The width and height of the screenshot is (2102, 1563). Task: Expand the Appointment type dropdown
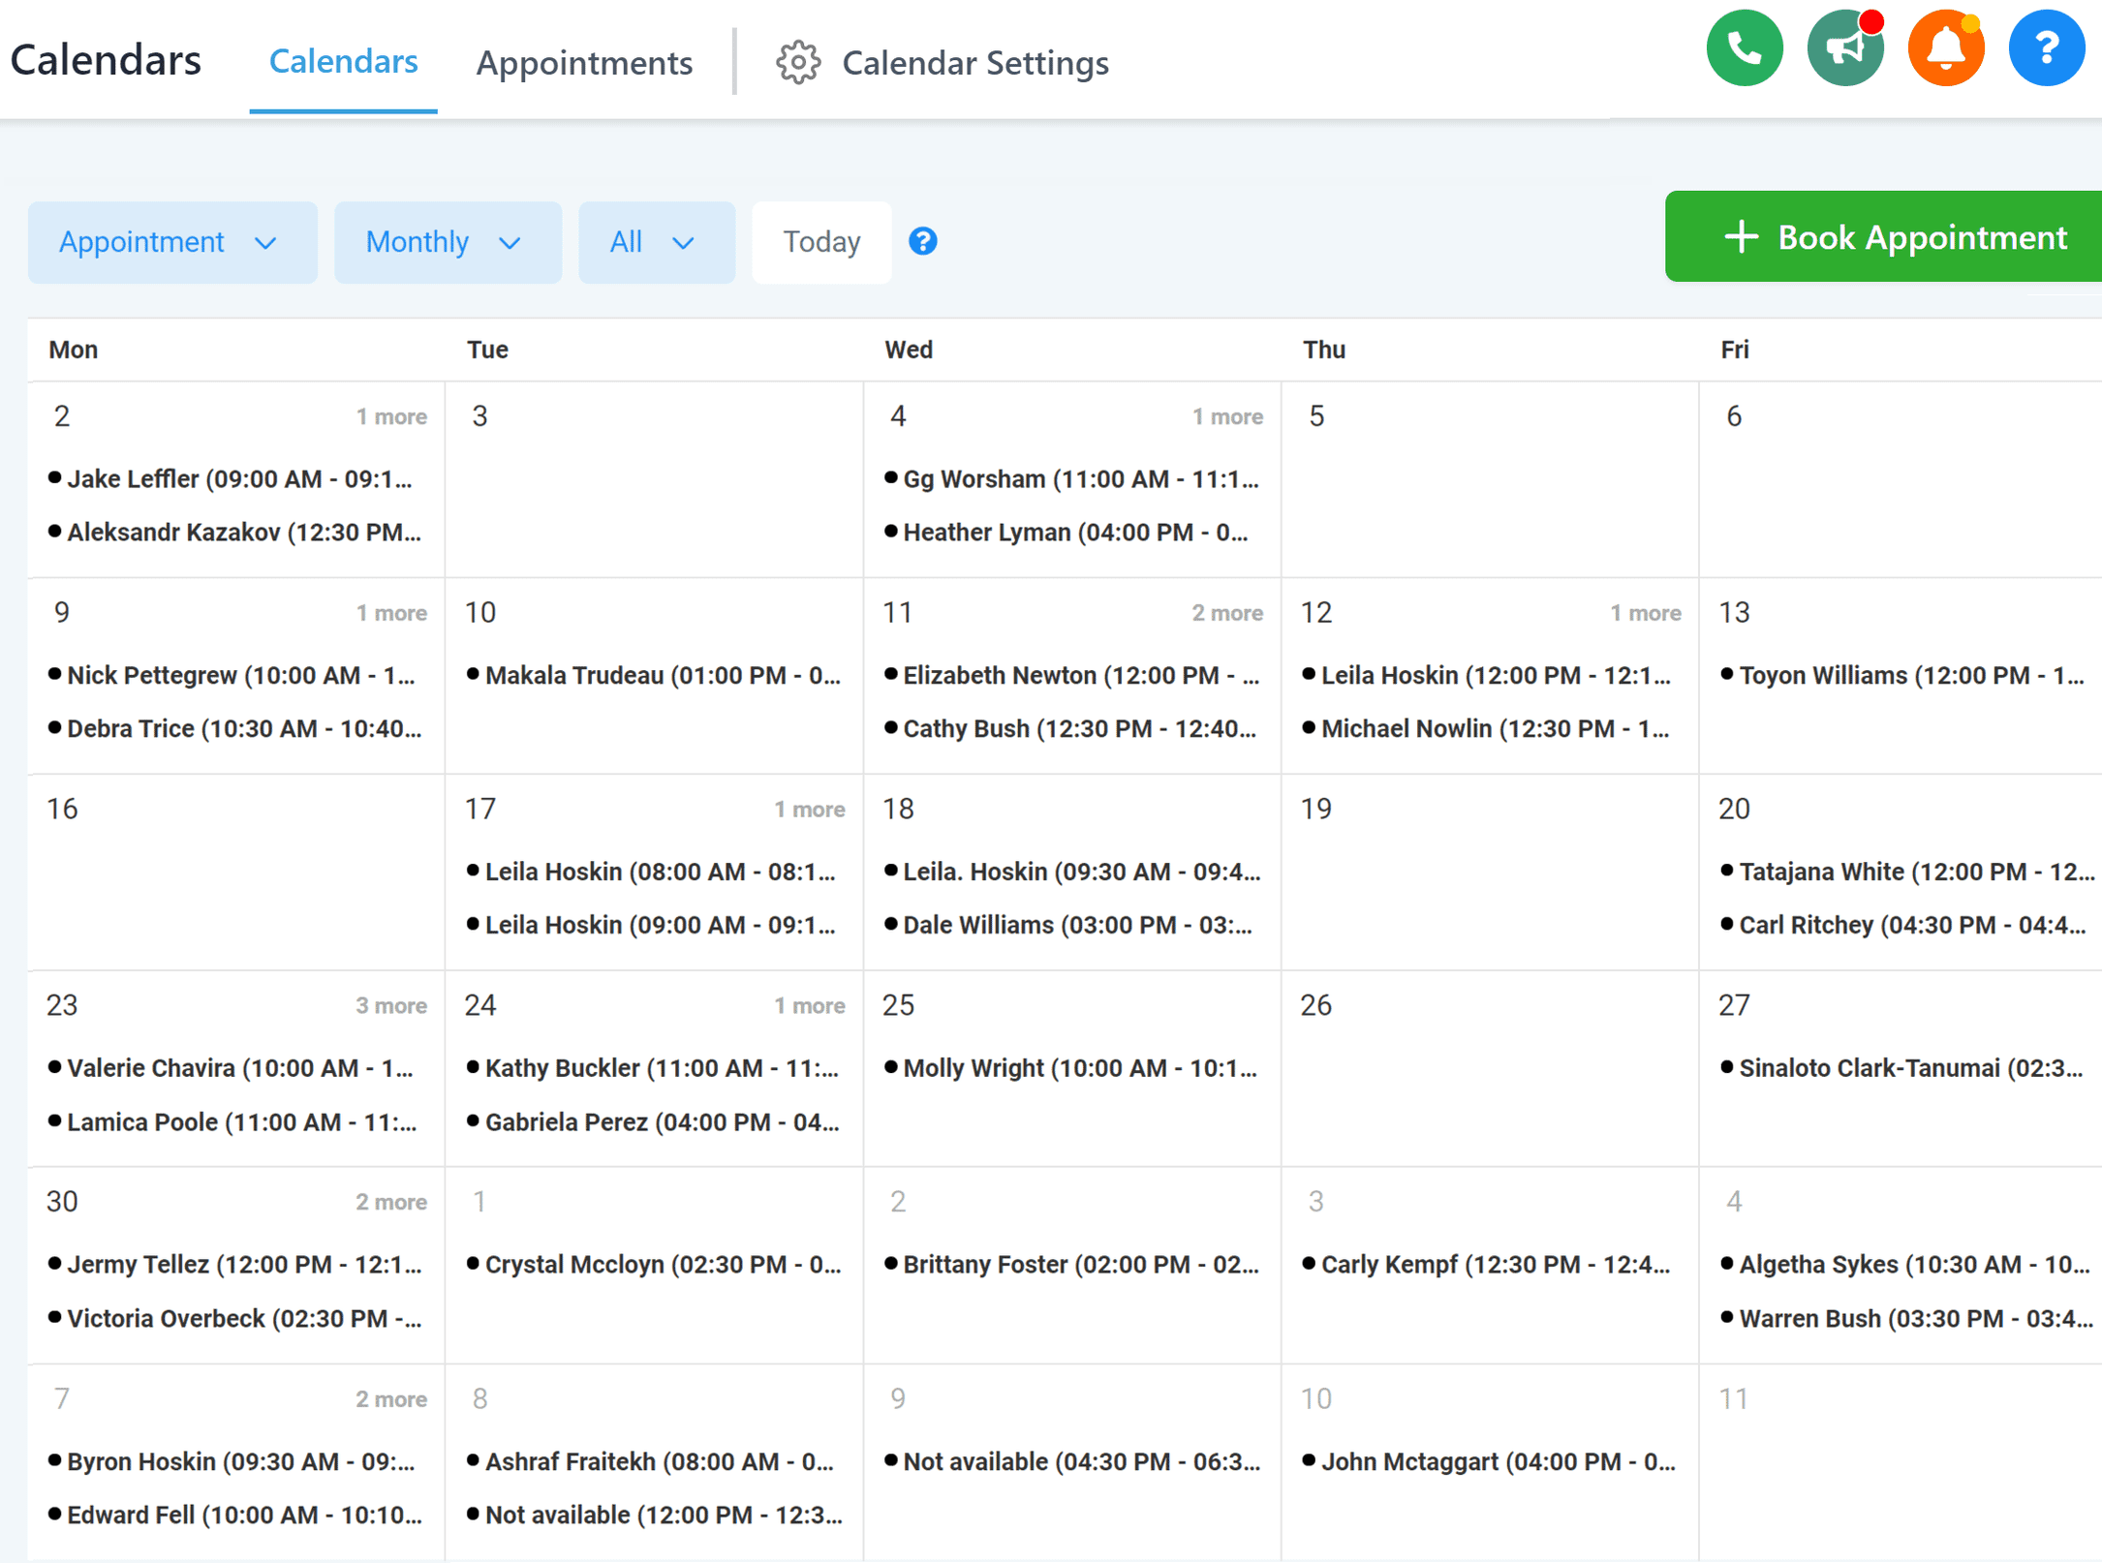[x=171, y=242]
